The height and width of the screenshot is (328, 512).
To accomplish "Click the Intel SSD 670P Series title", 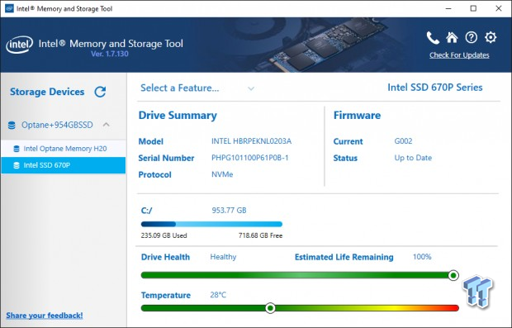I will (435, 88).
